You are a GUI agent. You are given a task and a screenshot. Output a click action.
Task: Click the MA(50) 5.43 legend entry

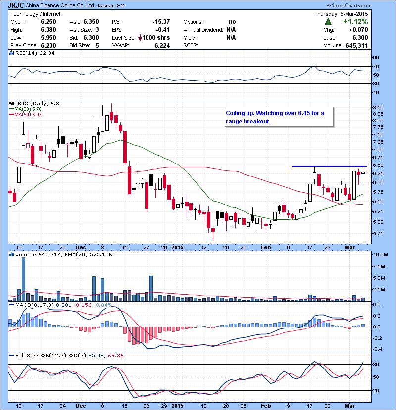click(x=26, y=114)
